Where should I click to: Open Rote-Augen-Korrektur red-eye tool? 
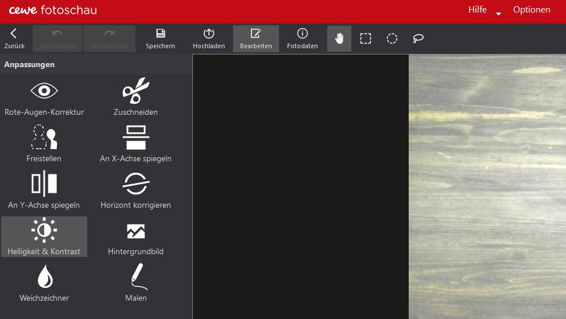click(x=44, y=98)
